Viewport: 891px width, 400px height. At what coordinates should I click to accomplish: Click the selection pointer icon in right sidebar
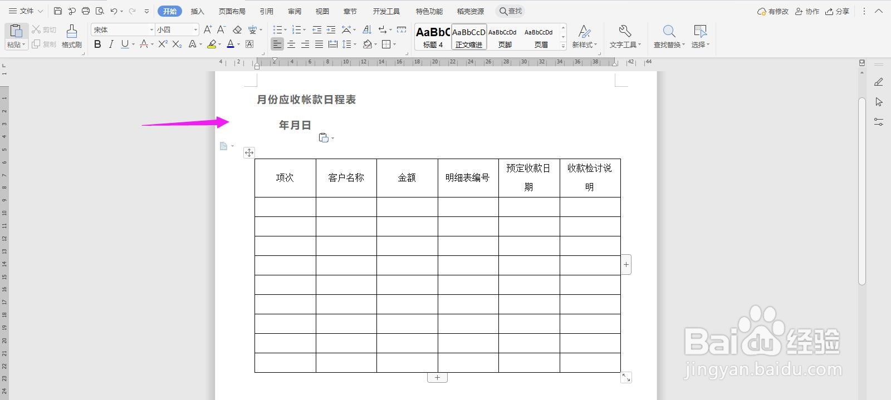click(879, 102)
